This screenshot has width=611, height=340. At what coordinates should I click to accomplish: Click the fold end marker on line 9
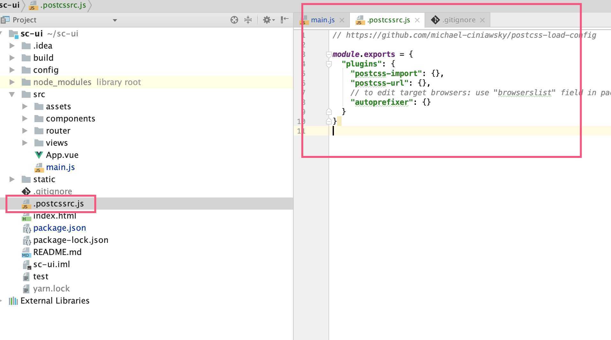click(x=329, y=112)
